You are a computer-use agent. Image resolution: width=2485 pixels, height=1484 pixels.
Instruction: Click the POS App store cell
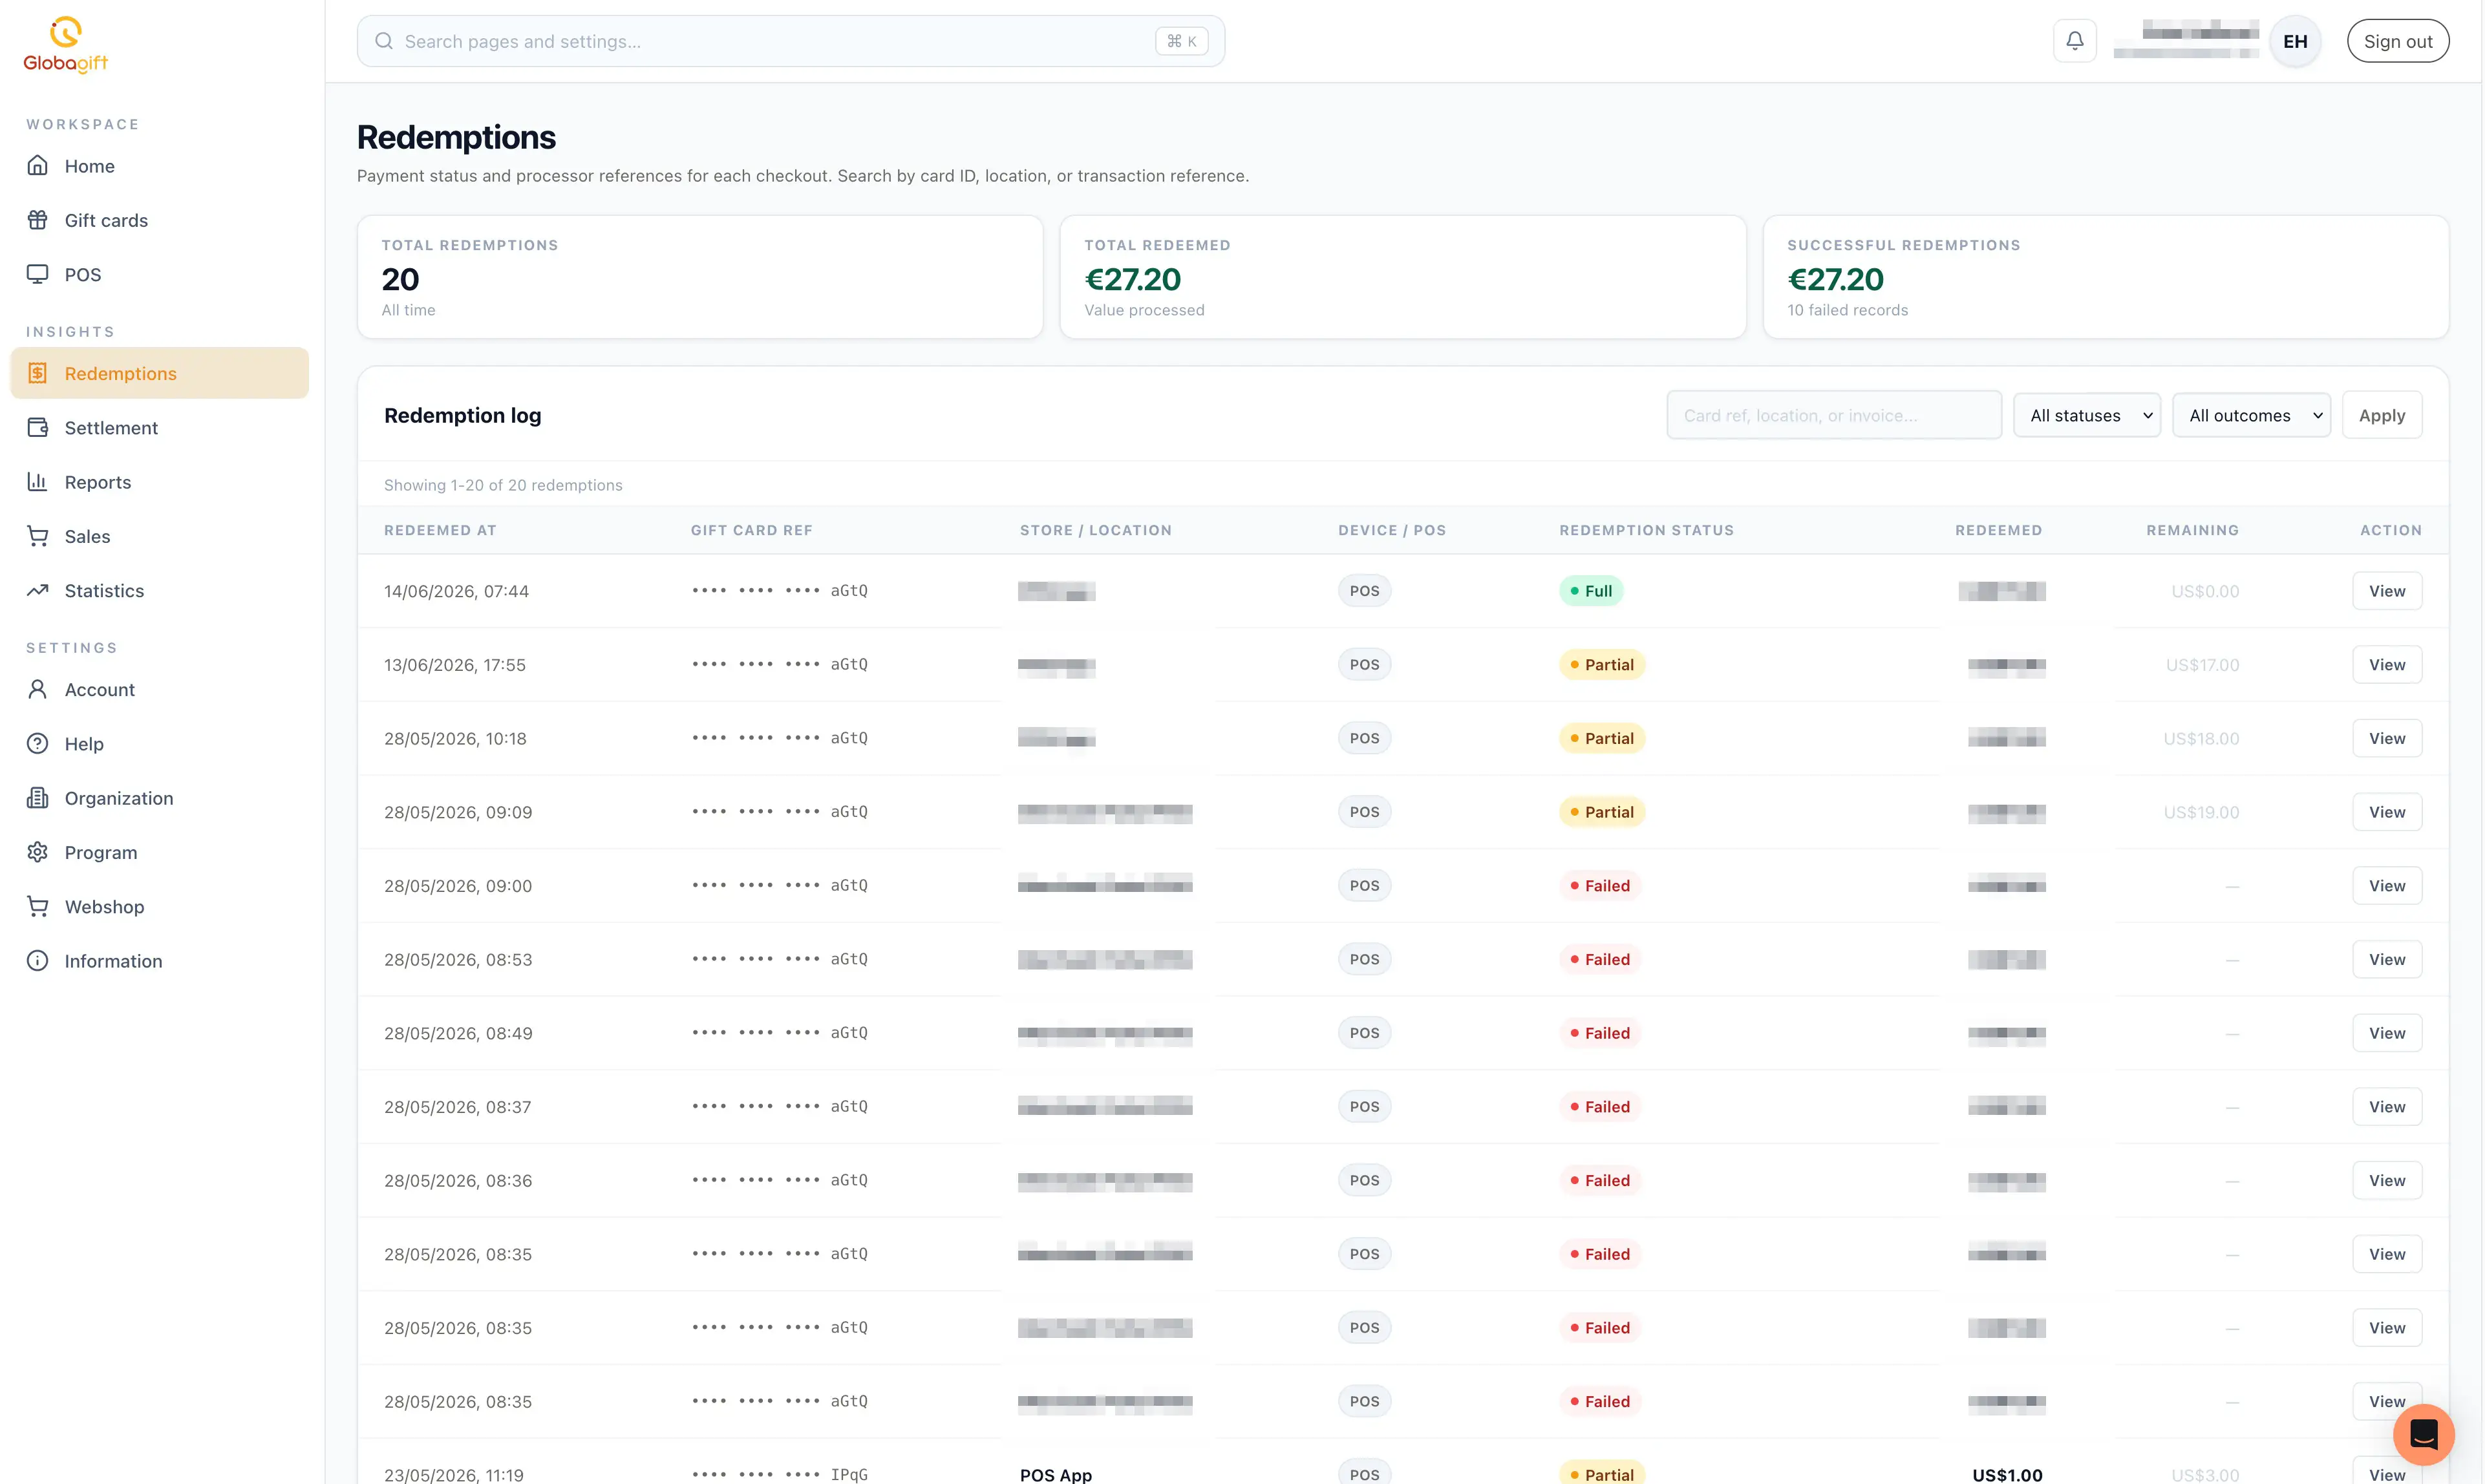click(1055, 1475)
